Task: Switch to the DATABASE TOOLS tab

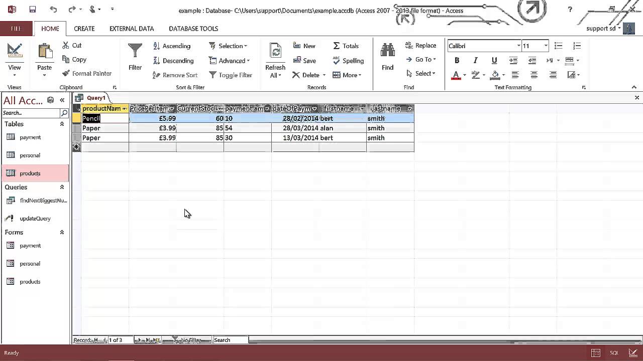Action: coord(193,29)
